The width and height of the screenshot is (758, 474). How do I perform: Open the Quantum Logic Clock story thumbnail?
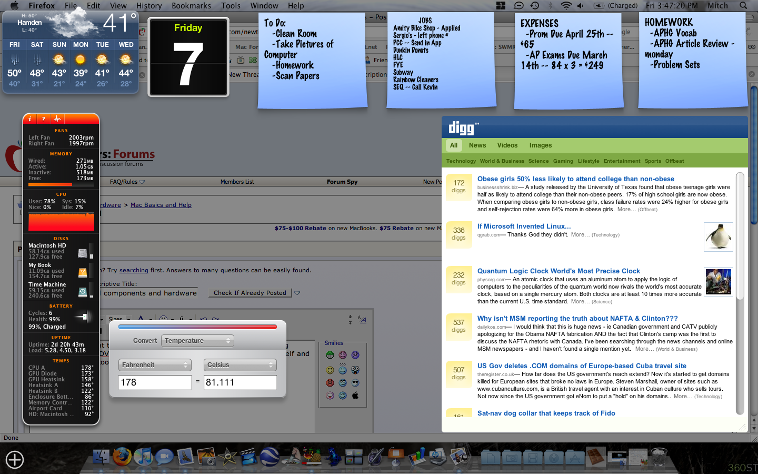click(x=719, y=282)
